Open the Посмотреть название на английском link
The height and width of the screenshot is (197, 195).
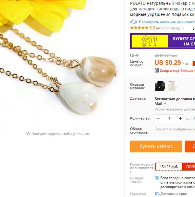pos(167,22)
